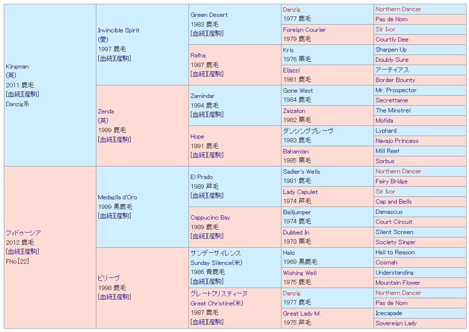The image size is (469, 332).
Task: Click the Invincible Spirit sire link
Action: pyautogui.click(x=119, y=30)
